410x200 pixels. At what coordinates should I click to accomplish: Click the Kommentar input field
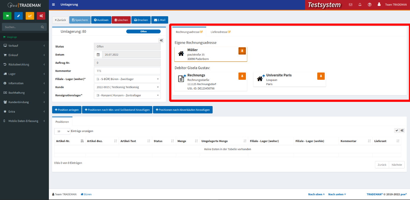click(x=127, y=71)
